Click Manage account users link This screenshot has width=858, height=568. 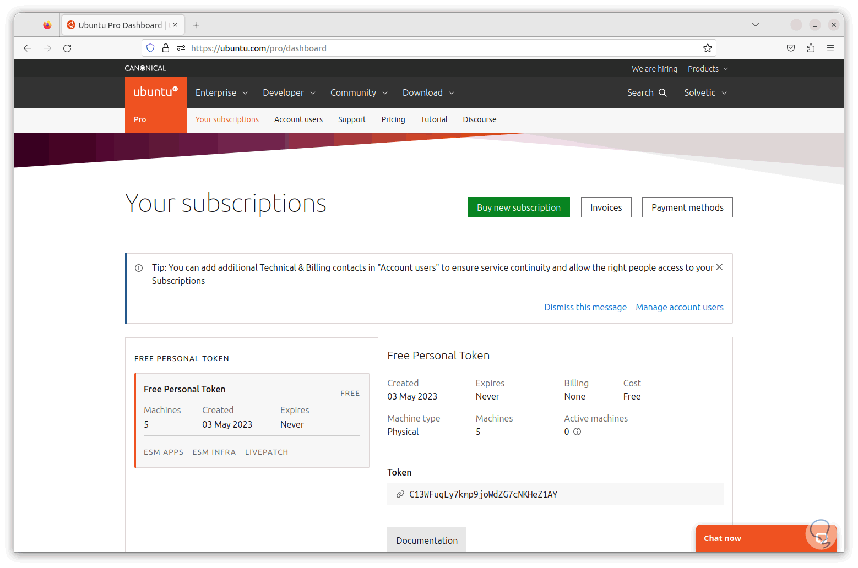tap(680, 308)
